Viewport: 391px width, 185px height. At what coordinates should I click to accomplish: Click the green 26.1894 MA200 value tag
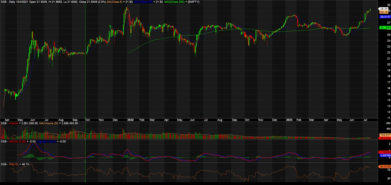(x=385, y=28)
